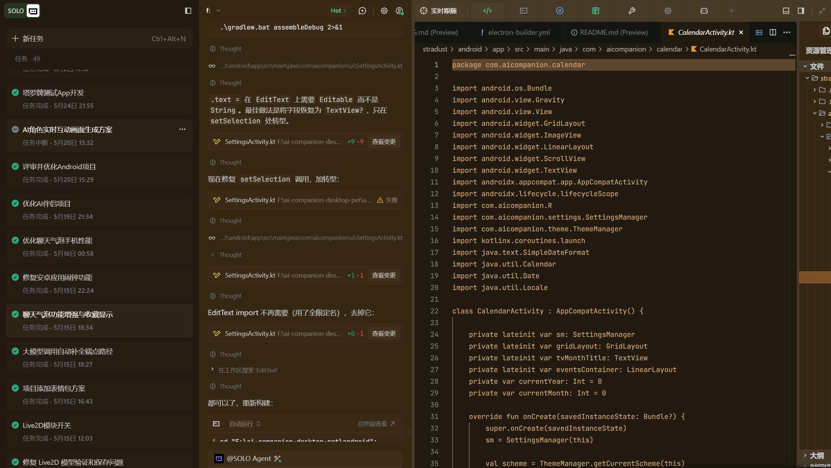Toggle the right sidebar layout icon
831x468 pixels.
click(x=801, y=11)
